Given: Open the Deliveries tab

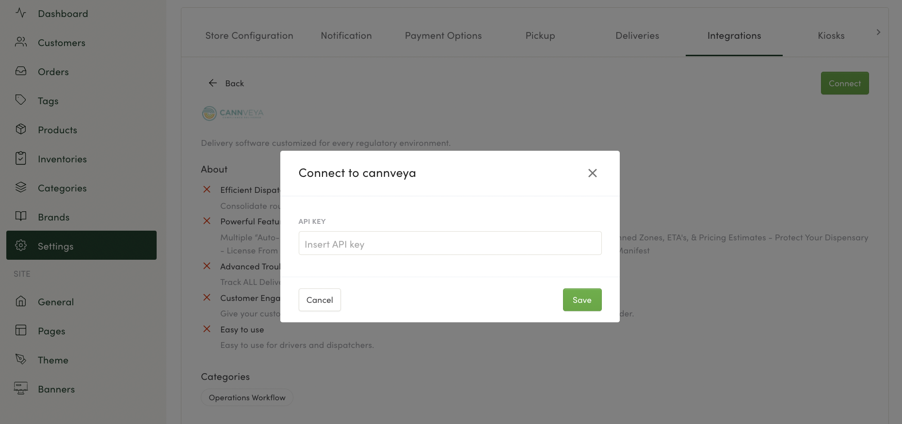Looking at the screenshot, I should [637, 36].
